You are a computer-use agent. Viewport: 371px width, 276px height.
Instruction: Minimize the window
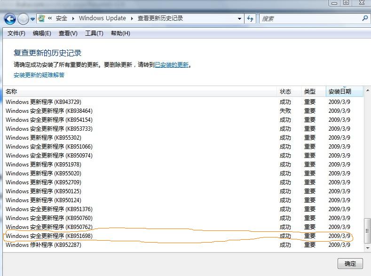pos(334,3)
